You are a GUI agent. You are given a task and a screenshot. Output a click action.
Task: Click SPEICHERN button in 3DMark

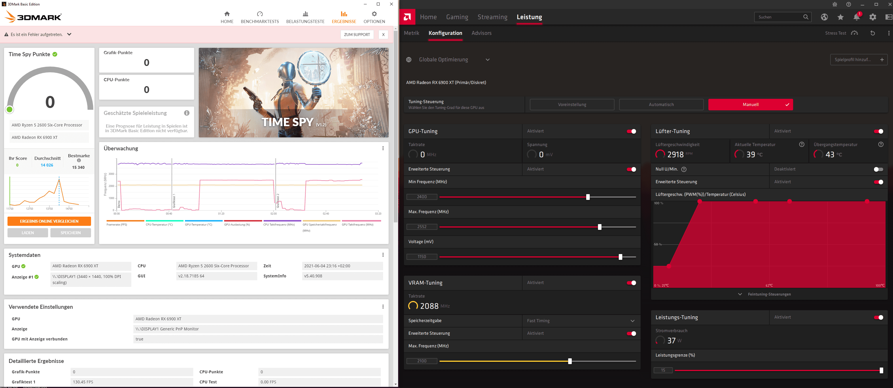click(71, 233)
